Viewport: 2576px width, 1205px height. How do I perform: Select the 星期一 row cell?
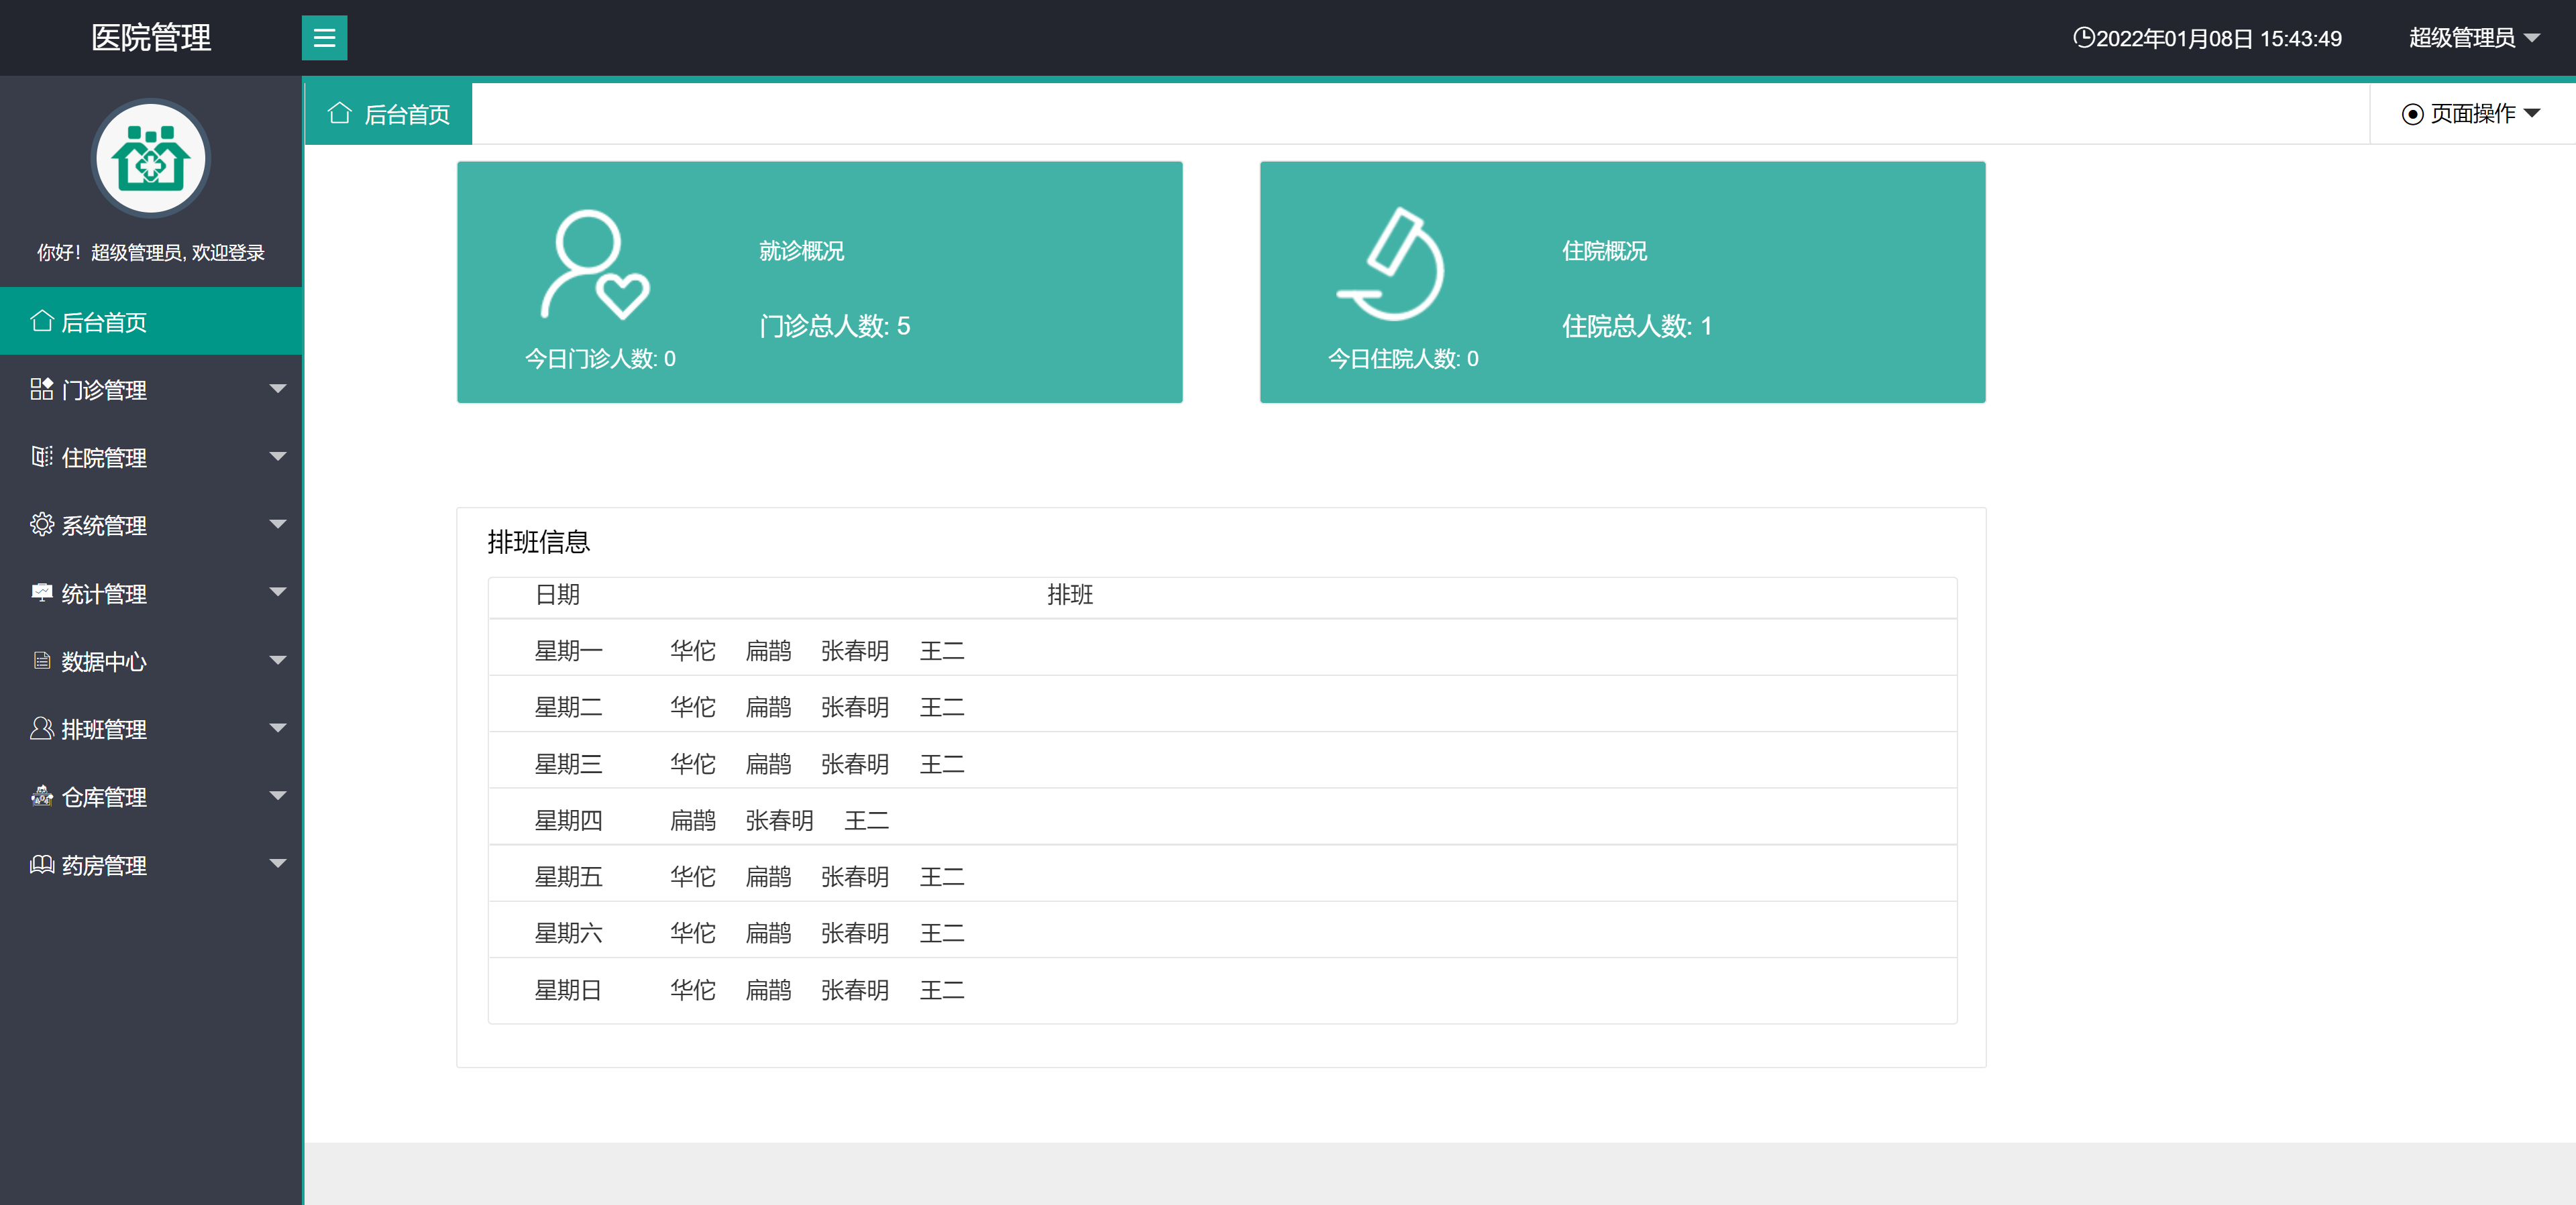[568, 650]
